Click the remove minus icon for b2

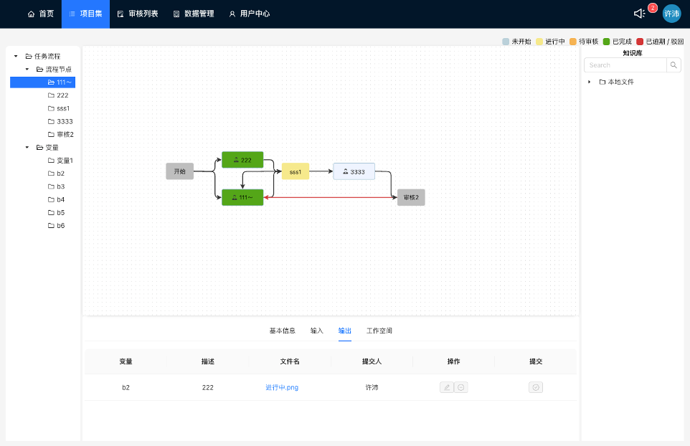click(x=461, y=387)
